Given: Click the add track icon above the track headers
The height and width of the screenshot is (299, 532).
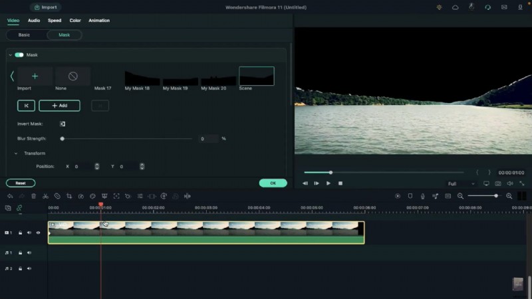Looking at the screenshot, I should pos(8,208).
